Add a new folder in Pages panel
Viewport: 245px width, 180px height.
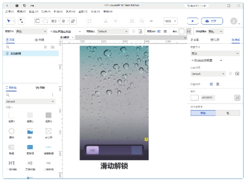(x=52, y=47)
